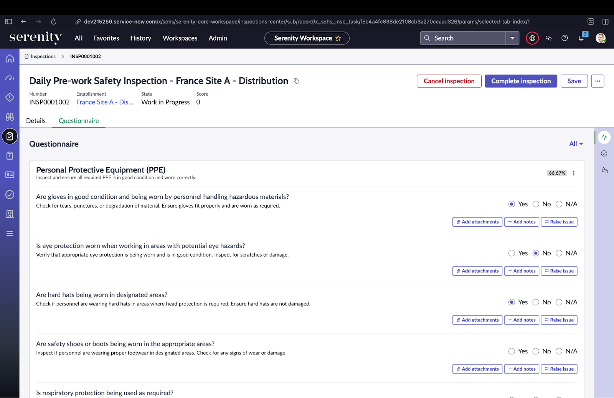Click the browser URL address bar
Viewport: 614px width, 398px height.
coord(306,22)
